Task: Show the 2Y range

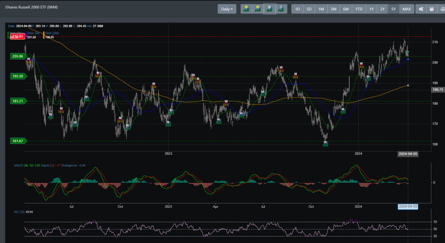Action: click(x=383, y=9)
